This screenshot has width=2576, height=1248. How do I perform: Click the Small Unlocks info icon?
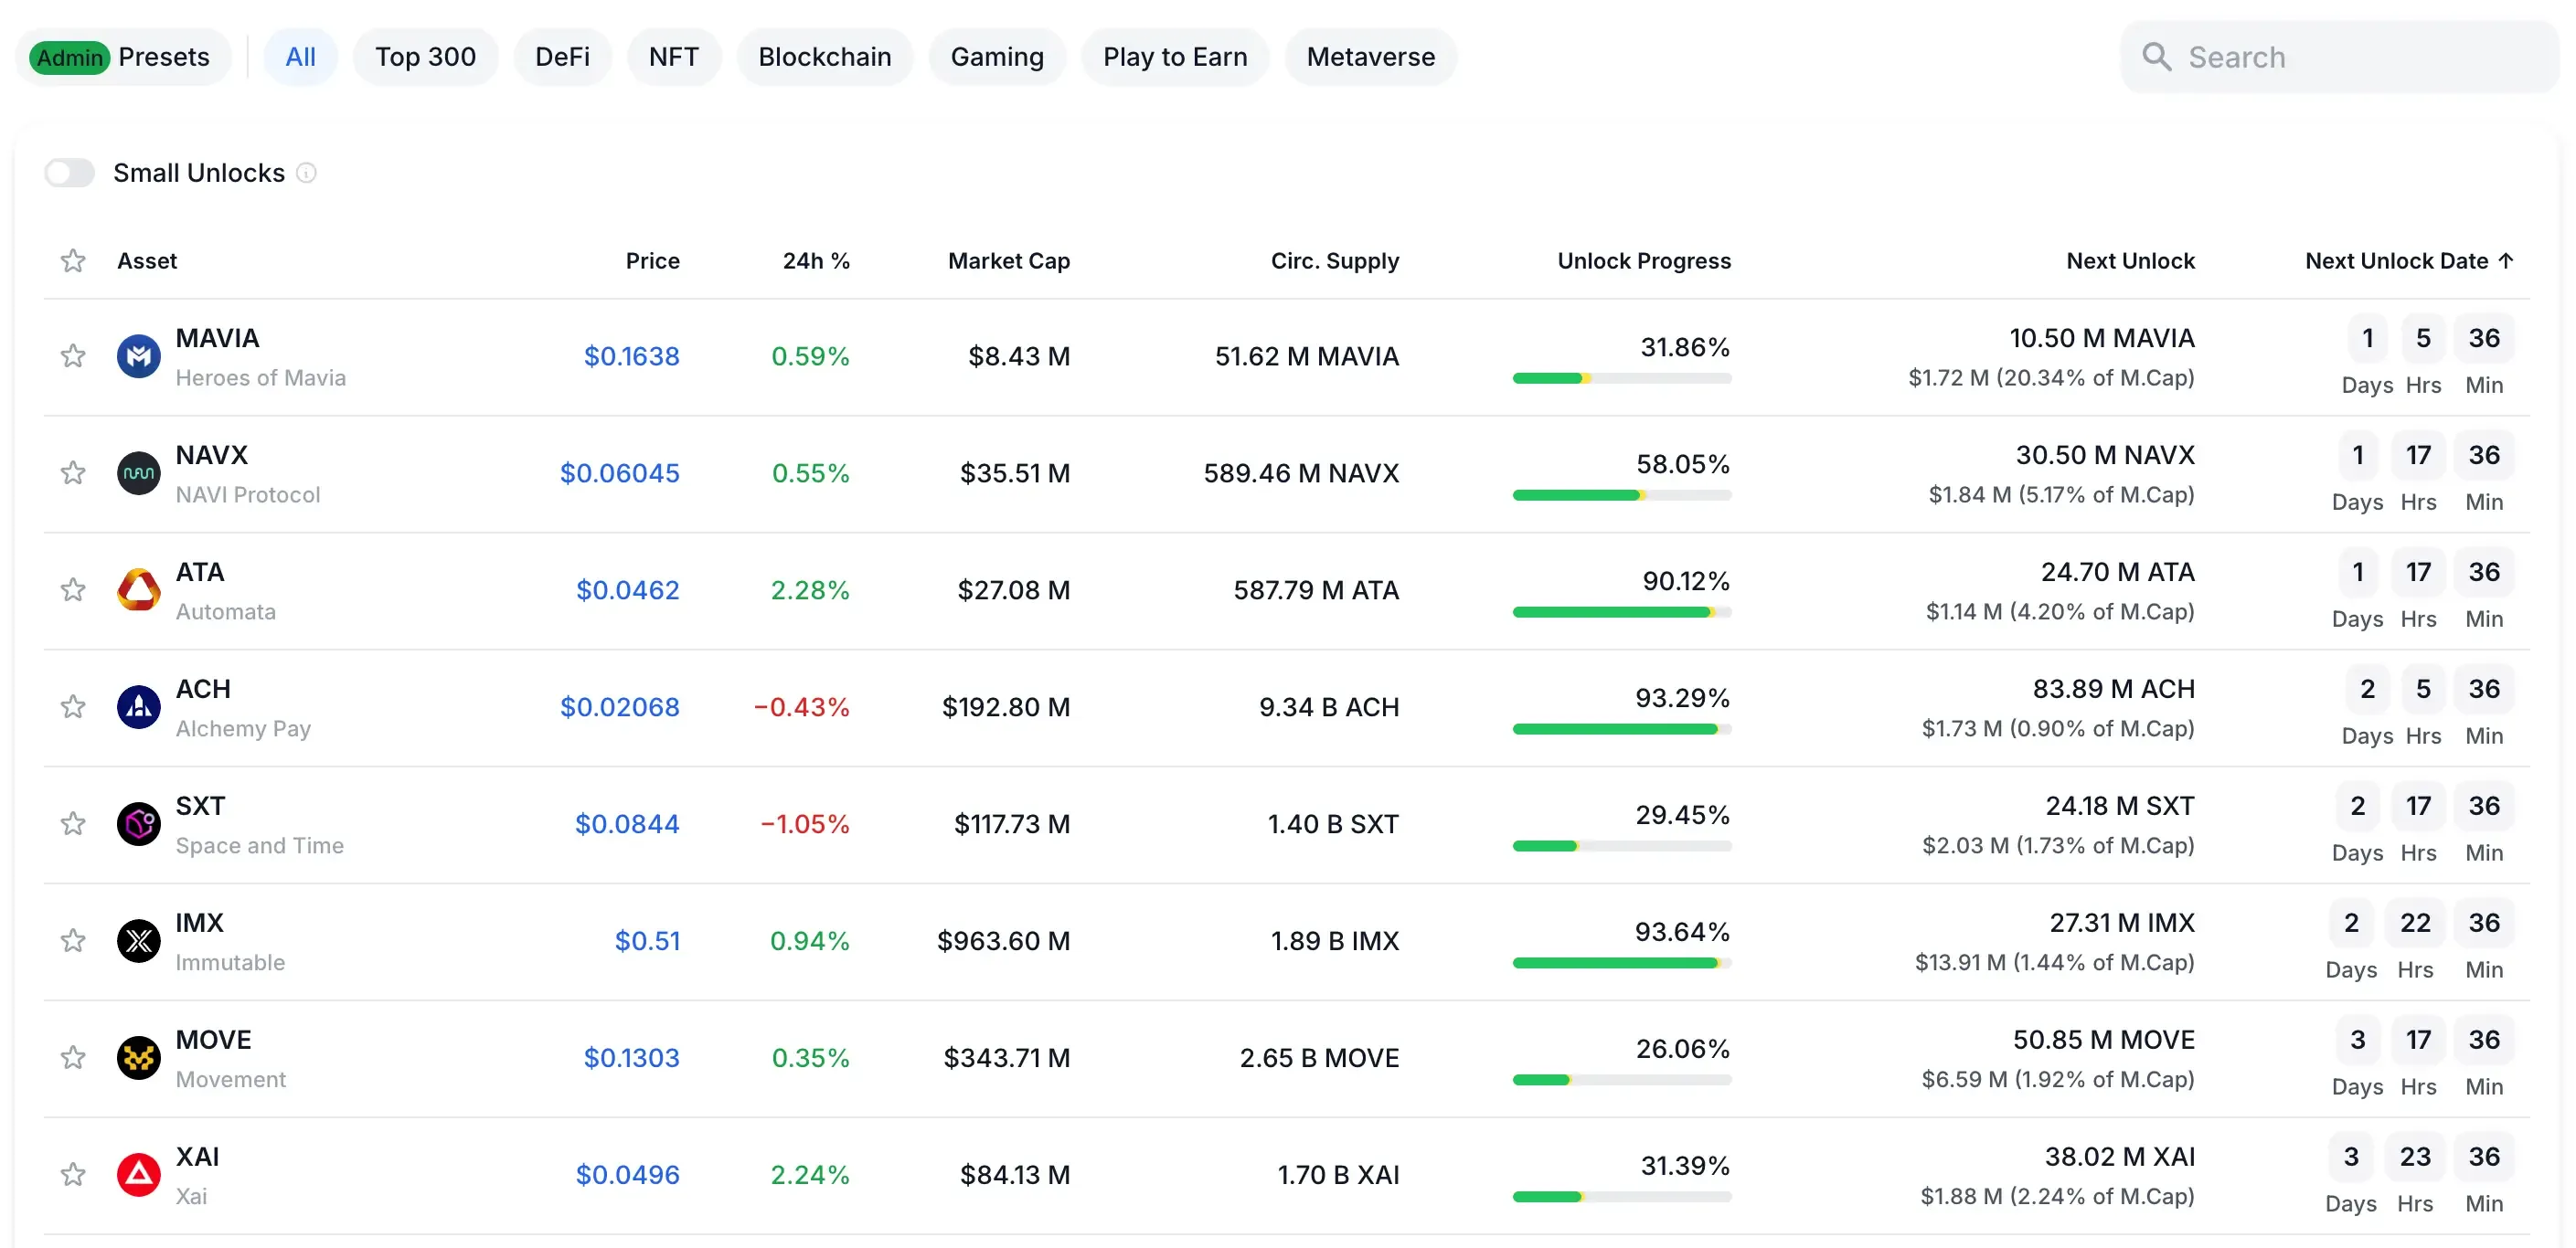(307, 173)
